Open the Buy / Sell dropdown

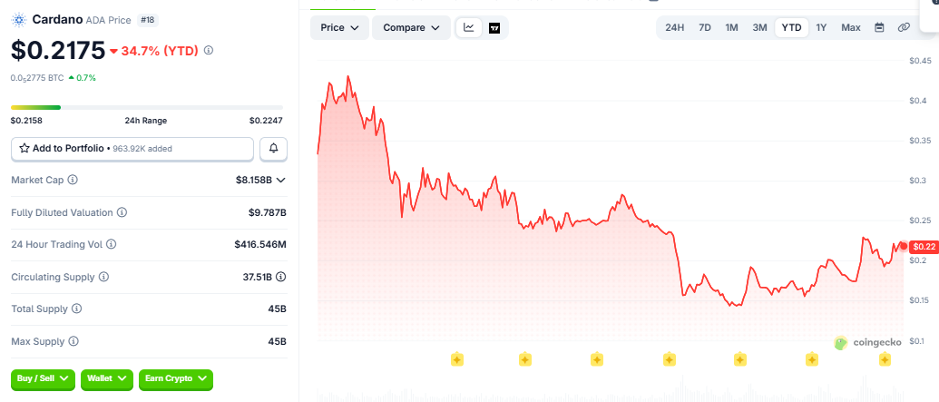[x=44, y=378]
